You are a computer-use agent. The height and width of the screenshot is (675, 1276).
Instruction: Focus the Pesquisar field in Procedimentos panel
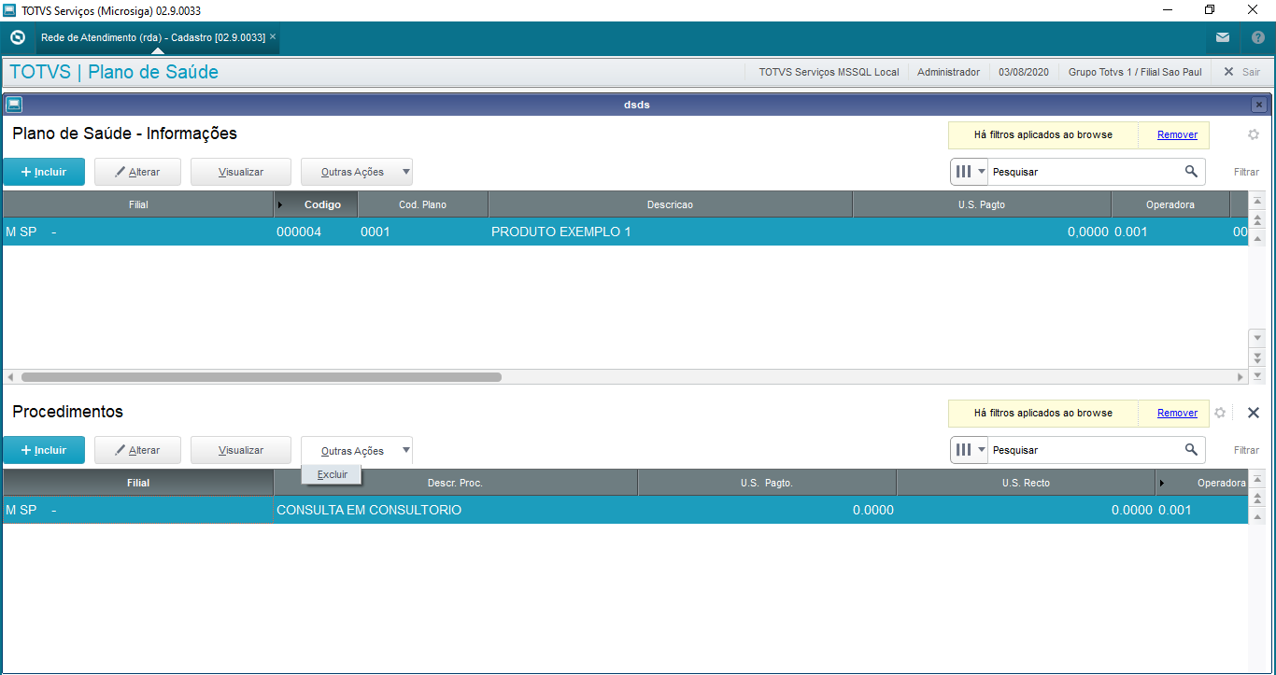(1085, 450)
